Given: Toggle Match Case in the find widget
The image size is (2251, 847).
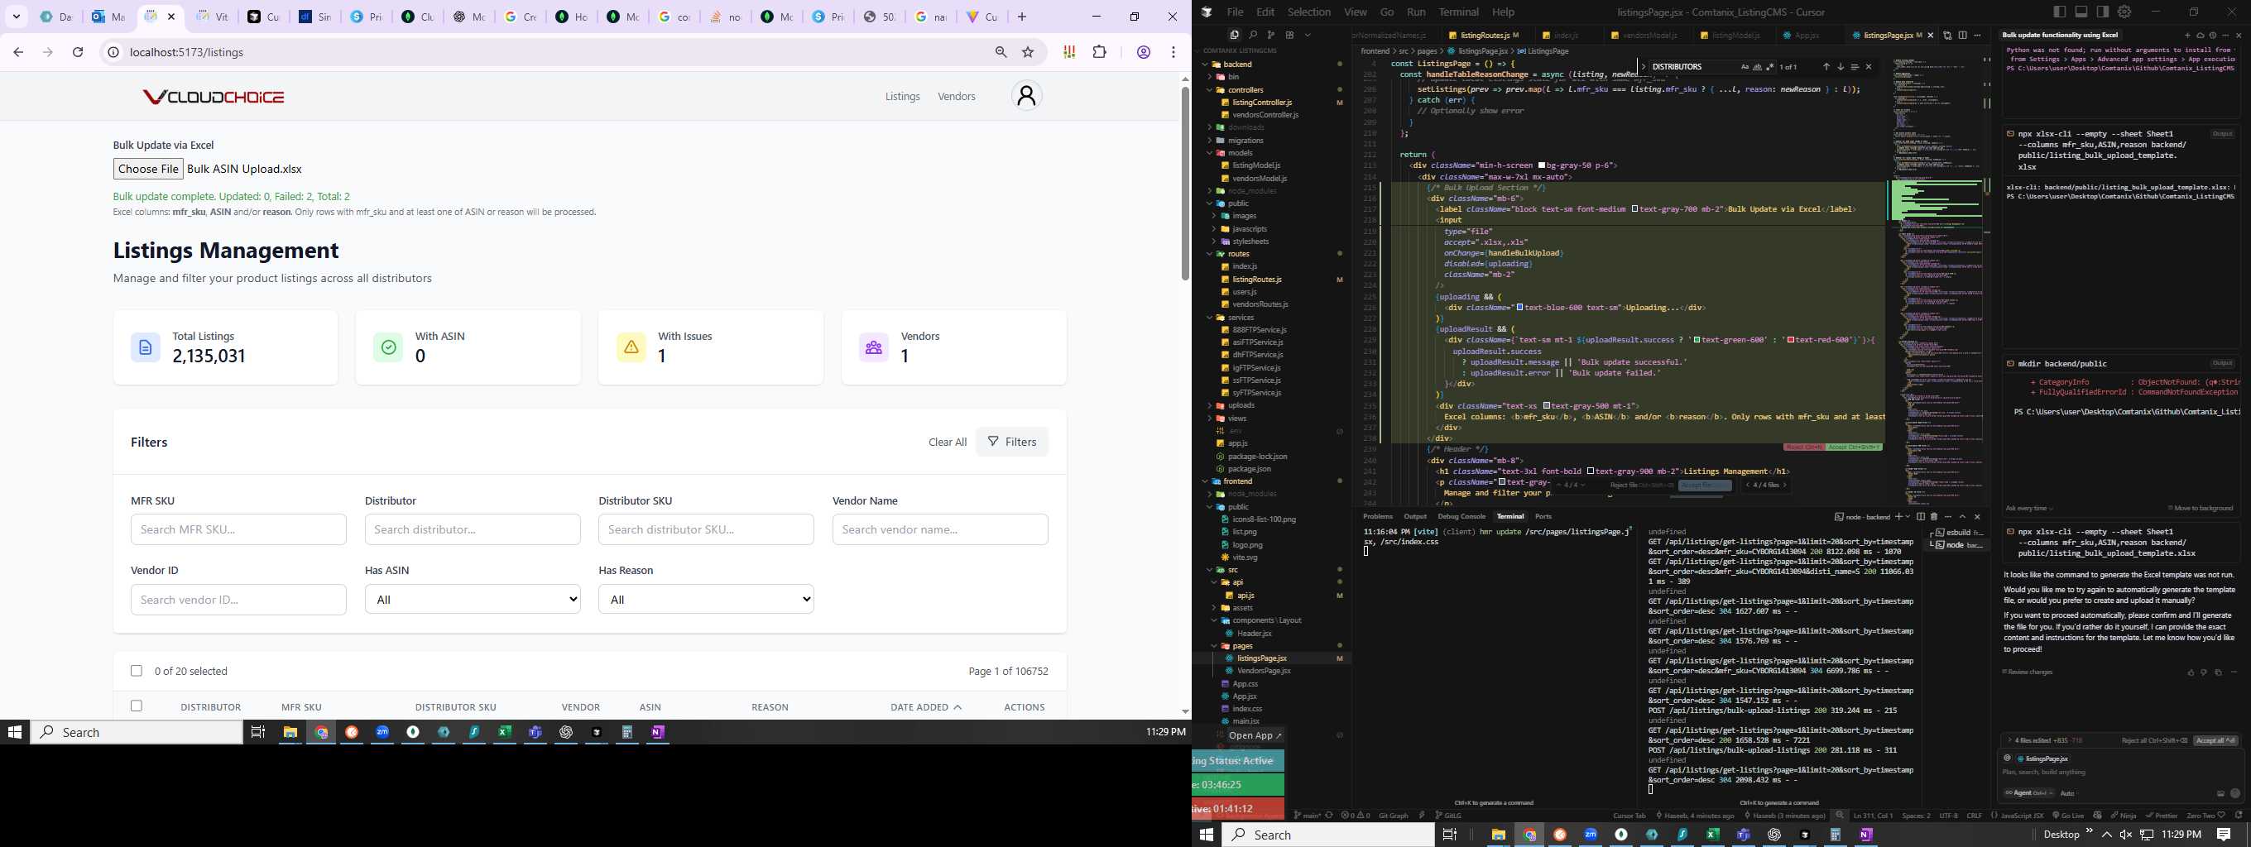Looking at the screenshot, I should point(1745,66).
